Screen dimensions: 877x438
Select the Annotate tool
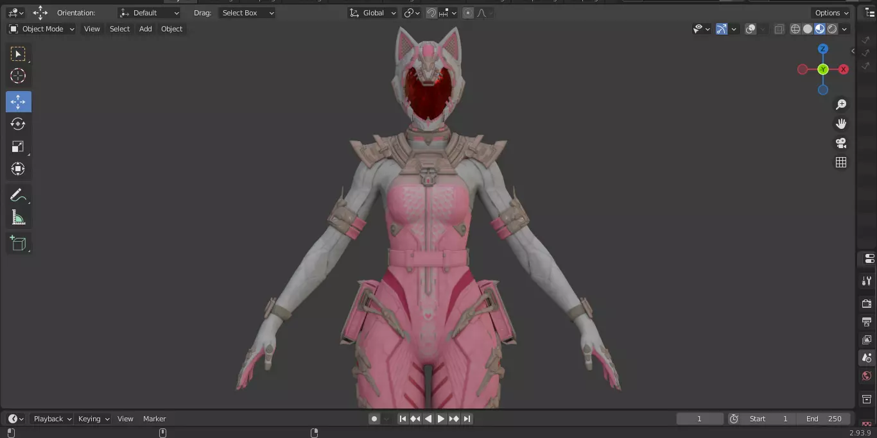click(x=18, y=196)
